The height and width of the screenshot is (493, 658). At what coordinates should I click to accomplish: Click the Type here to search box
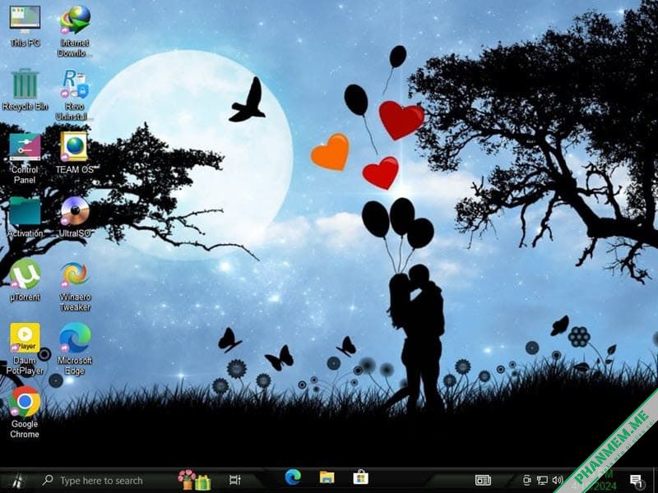click(101, 481)
